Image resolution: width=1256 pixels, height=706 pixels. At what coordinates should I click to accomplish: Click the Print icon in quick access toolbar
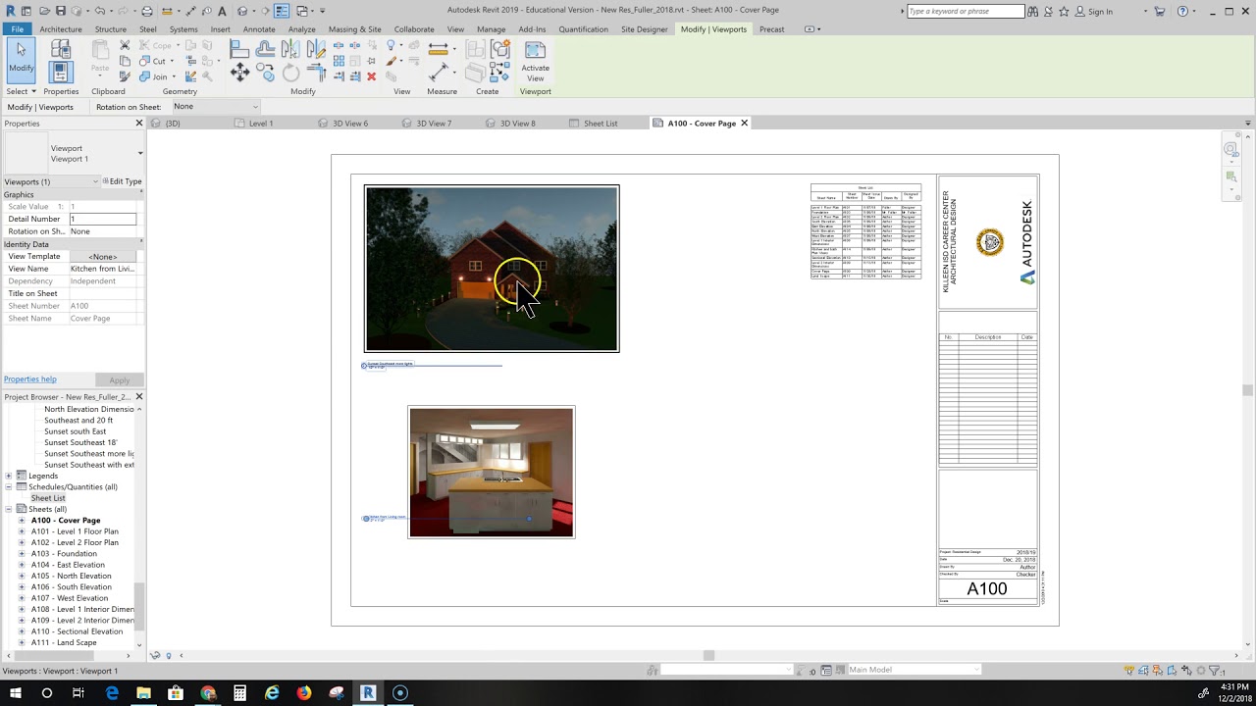[x=147, y=11]
